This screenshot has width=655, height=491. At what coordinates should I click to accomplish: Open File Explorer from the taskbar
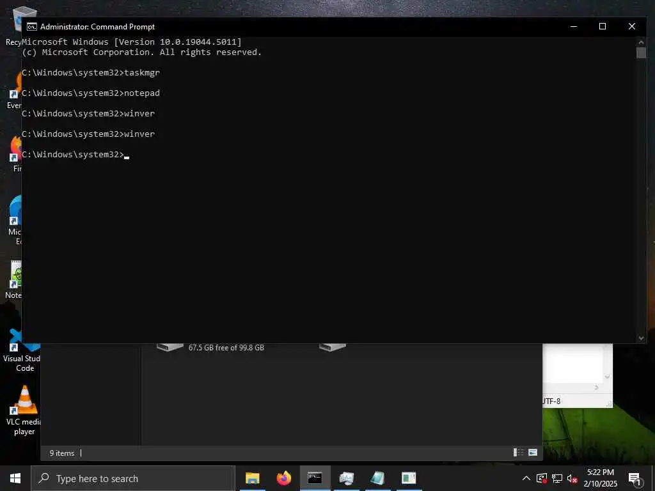[x=252, y=478]
